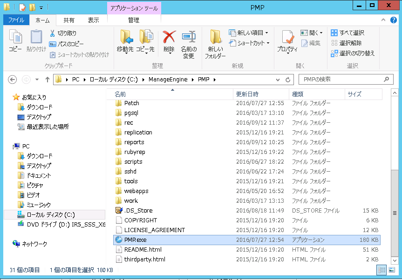This screenshot has height=280, width=402.
Task: Select the pgsql folder row
Action: [x=246, y=113]
